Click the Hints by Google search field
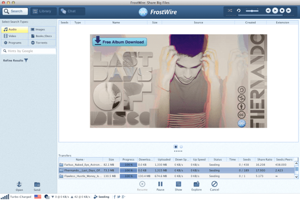 (x=29, y=51)
